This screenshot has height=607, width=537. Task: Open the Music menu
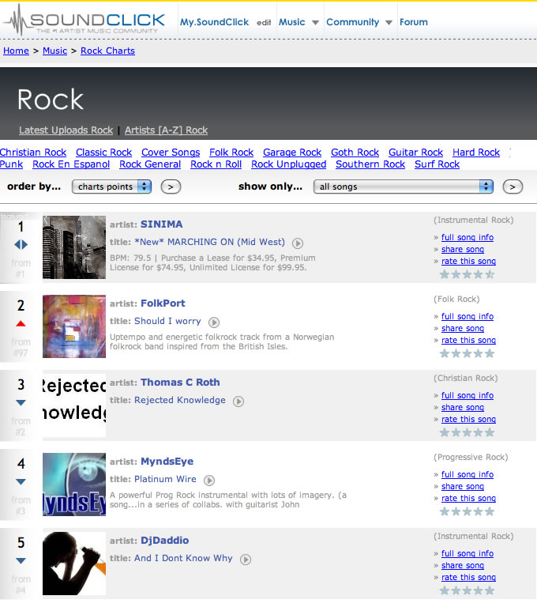click(292, 22)
